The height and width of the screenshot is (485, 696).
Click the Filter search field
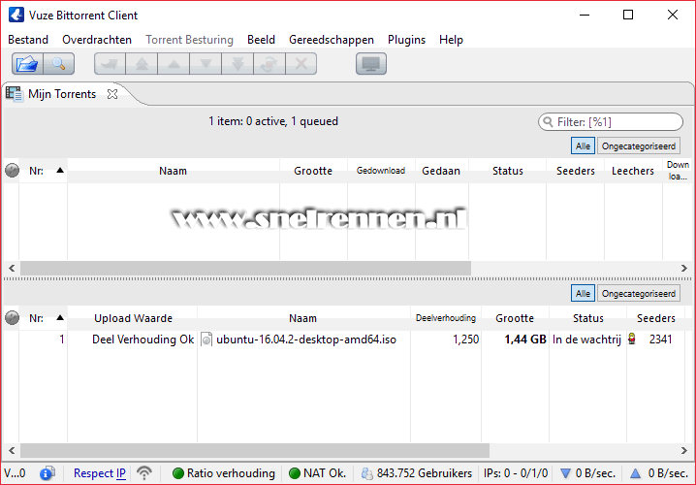click(x=611, y=121)
